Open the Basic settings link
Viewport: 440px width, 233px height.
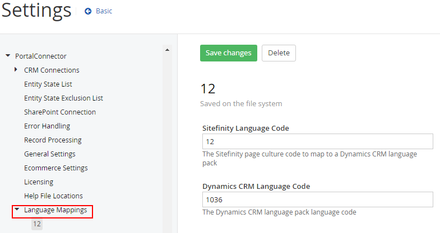104,11
